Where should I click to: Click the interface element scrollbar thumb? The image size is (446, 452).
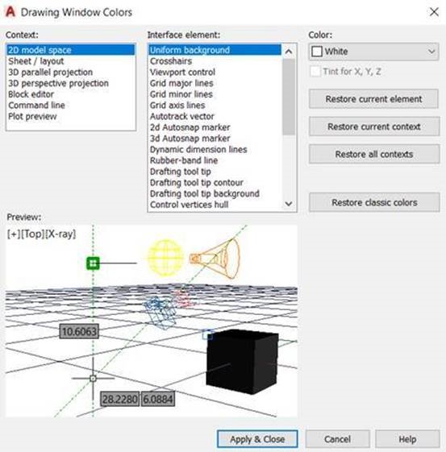289,97
